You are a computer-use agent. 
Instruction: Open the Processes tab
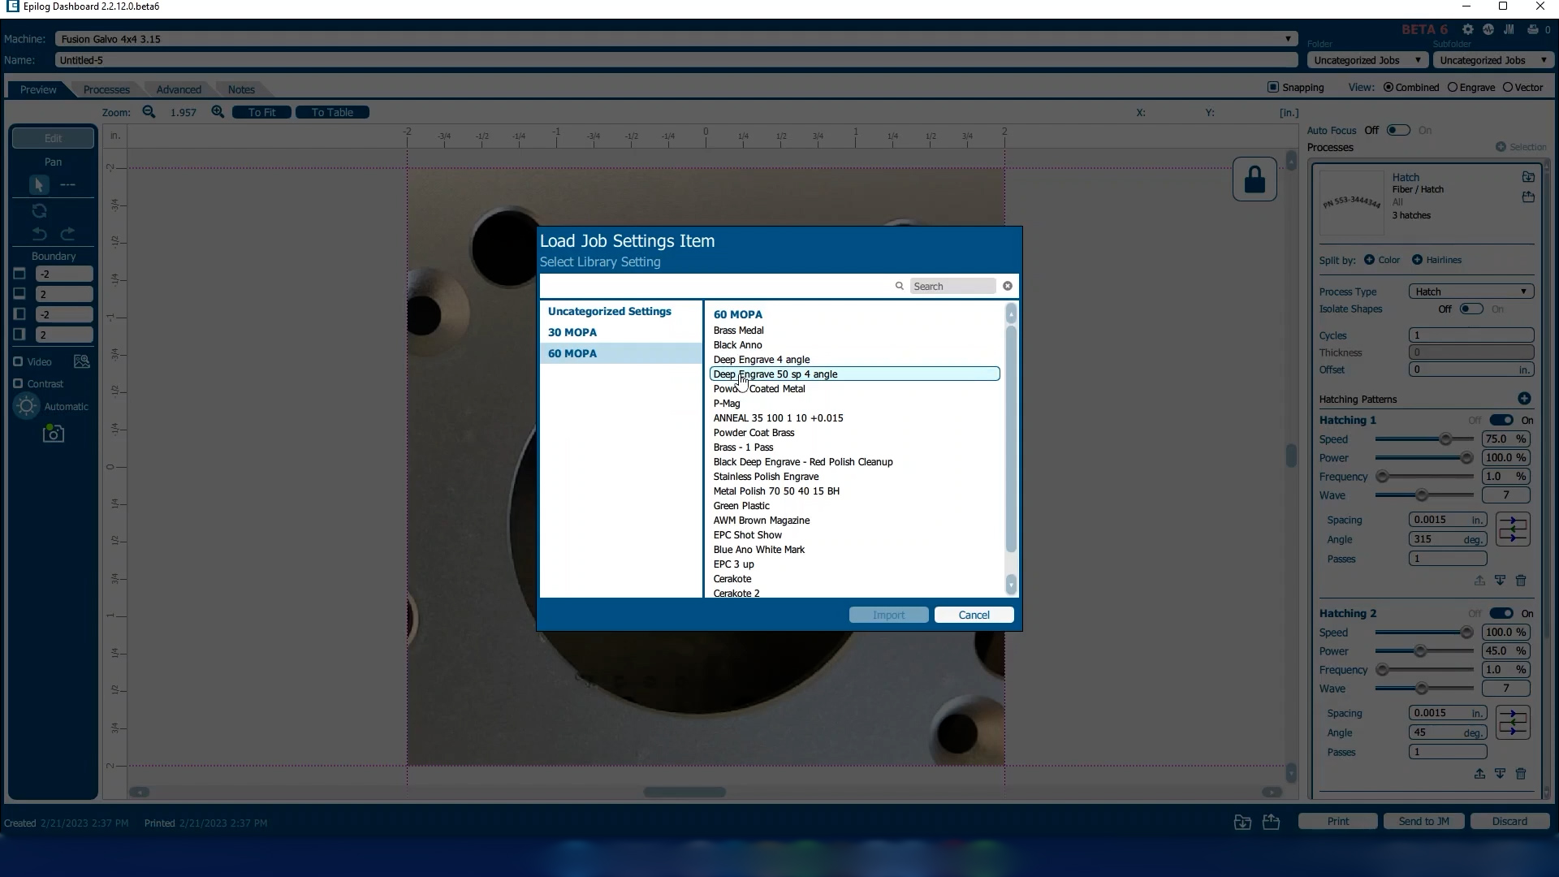[106, 89]
